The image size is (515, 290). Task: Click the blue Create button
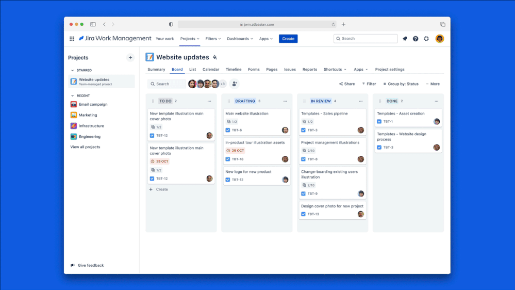click(288, 39)
